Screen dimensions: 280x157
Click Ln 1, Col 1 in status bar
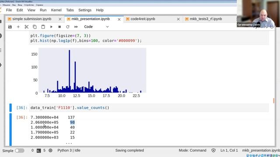pyautogui.click(x=229, y=150)
